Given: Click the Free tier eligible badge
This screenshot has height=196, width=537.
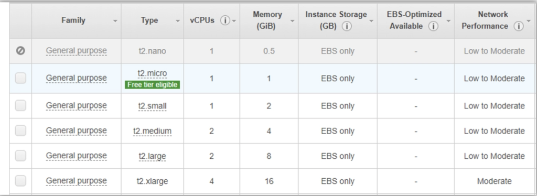Looking at the screenshot, I should 153,85.
